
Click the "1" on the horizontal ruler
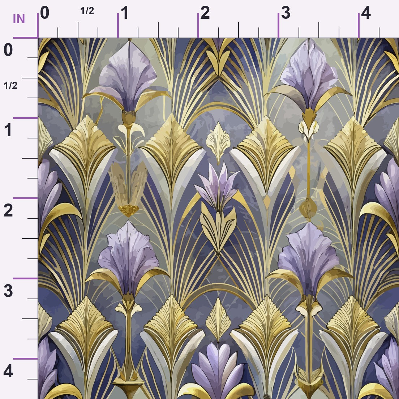[x=124, y=13]
